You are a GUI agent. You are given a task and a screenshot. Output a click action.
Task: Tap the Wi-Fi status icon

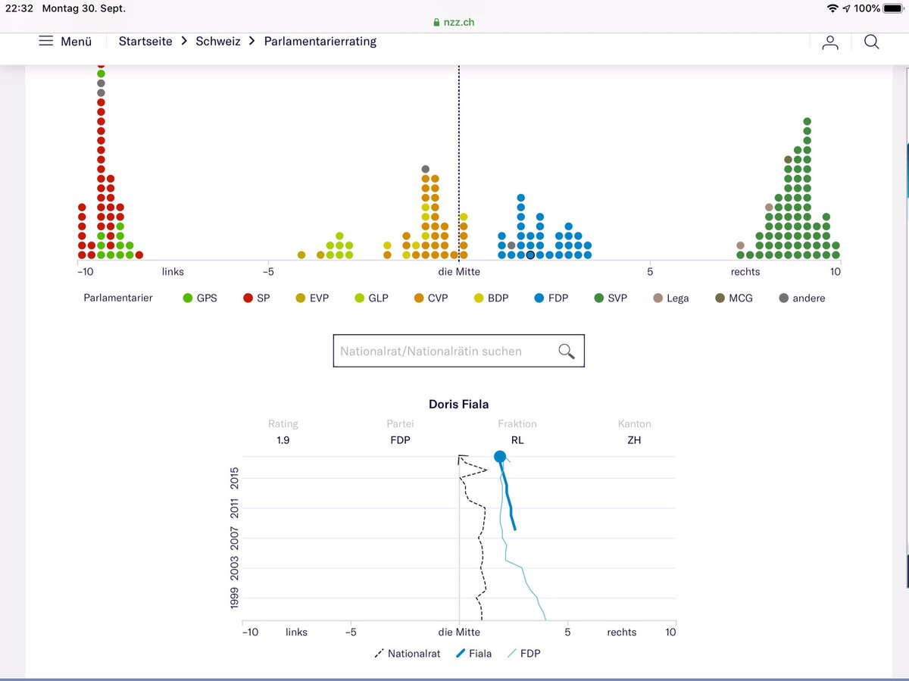(x=833, y=8)
